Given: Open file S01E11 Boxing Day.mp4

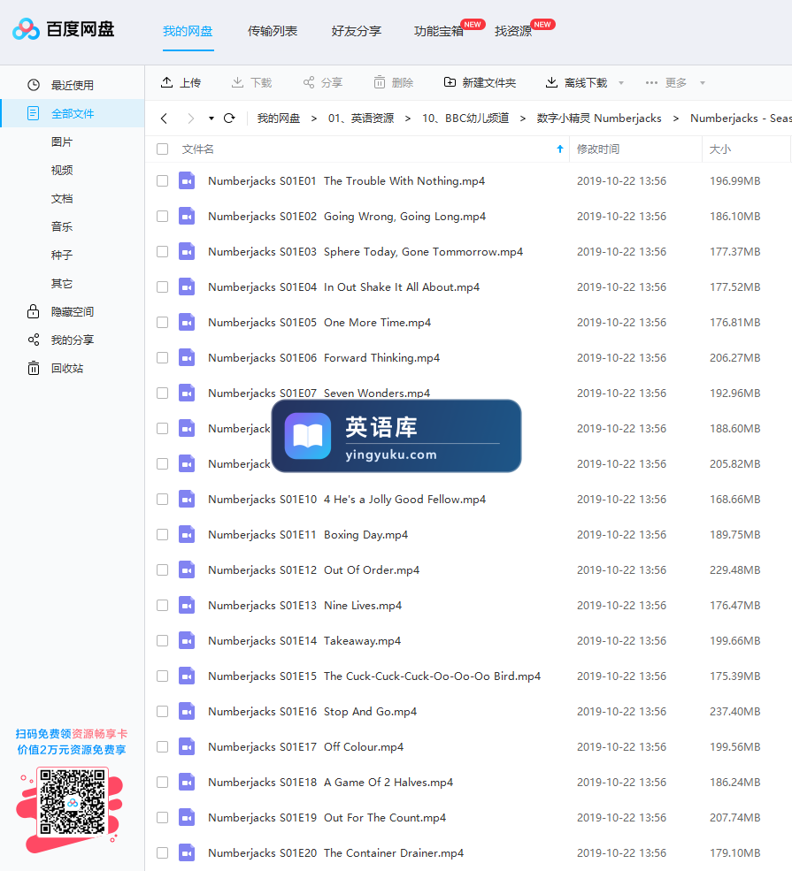Looking at the screenshot, I should tap(308, 534).
